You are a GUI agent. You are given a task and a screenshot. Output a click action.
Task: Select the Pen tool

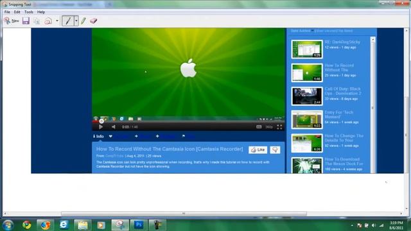coord(68,21)
